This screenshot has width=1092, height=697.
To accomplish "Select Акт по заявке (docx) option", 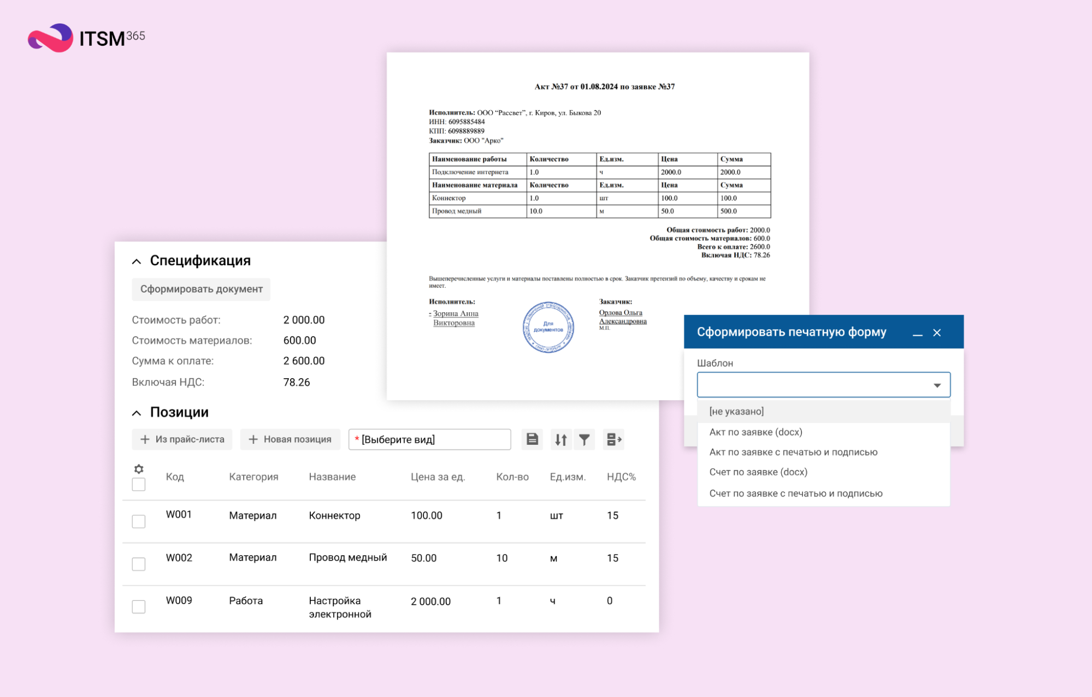I will point(755,432).
